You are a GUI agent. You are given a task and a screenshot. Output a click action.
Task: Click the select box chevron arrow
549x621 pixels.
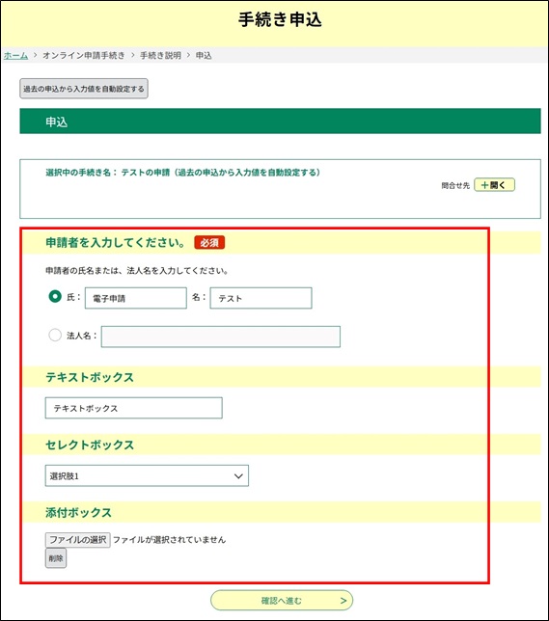[238, 476]
